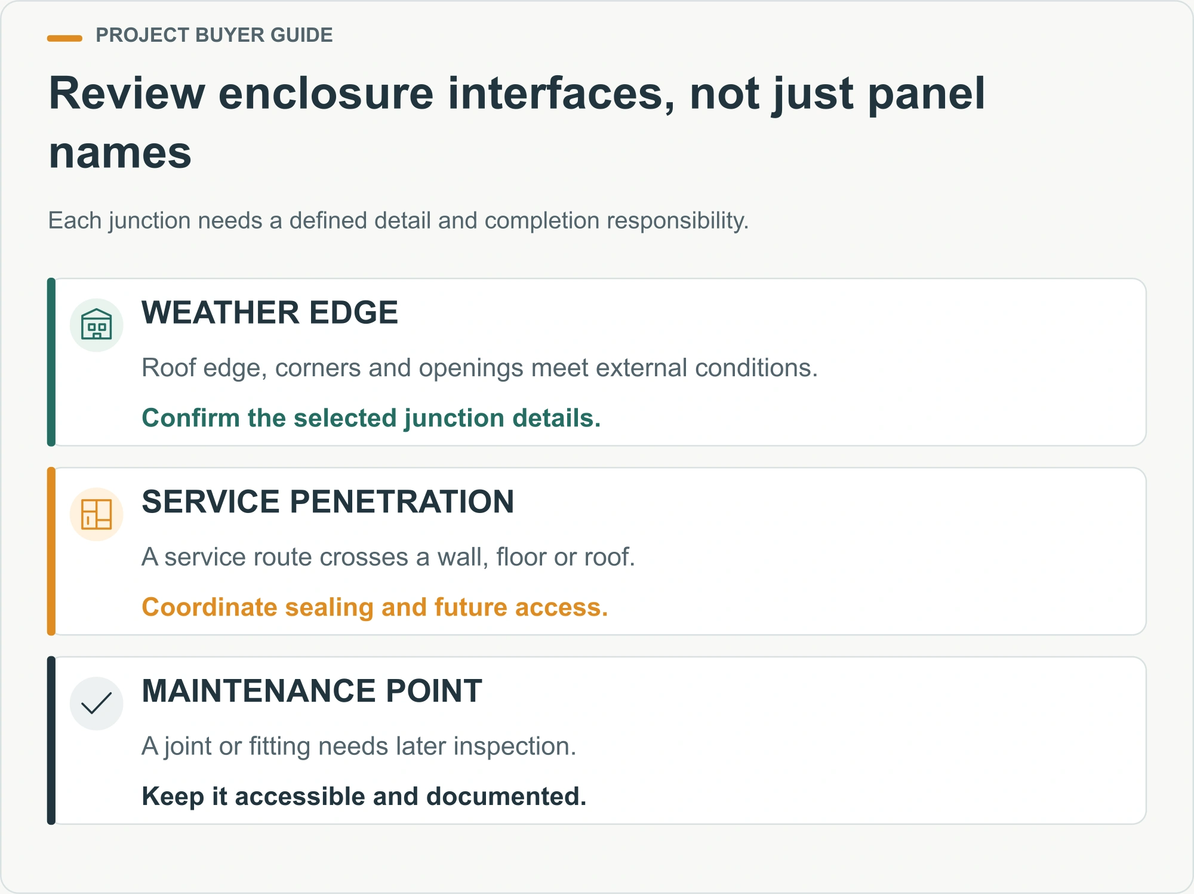Select the WEATHER EDGE card heading

pos(270,312)
